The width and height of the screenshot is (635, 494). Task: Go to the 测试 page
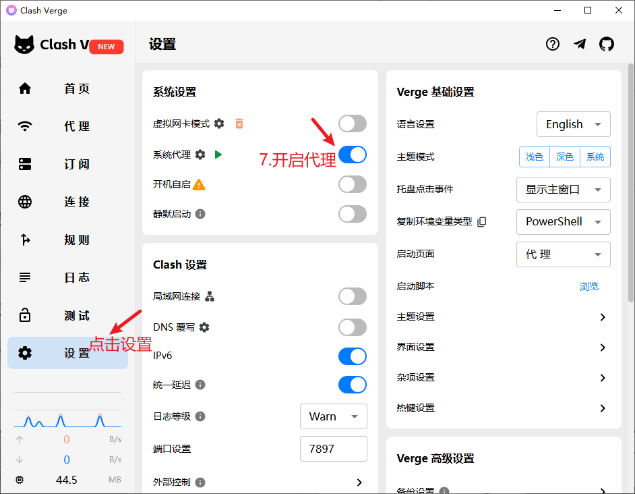coord(67,315)
